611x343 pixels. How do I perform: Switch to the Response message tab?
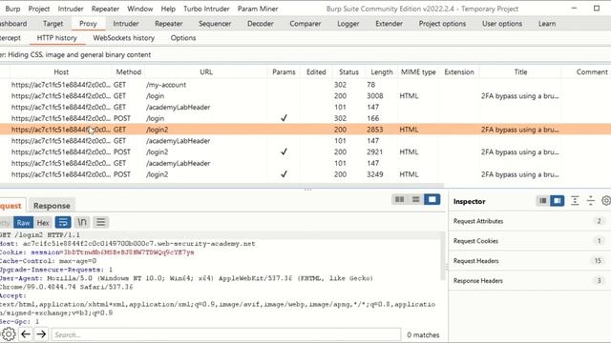click(52, 206)
